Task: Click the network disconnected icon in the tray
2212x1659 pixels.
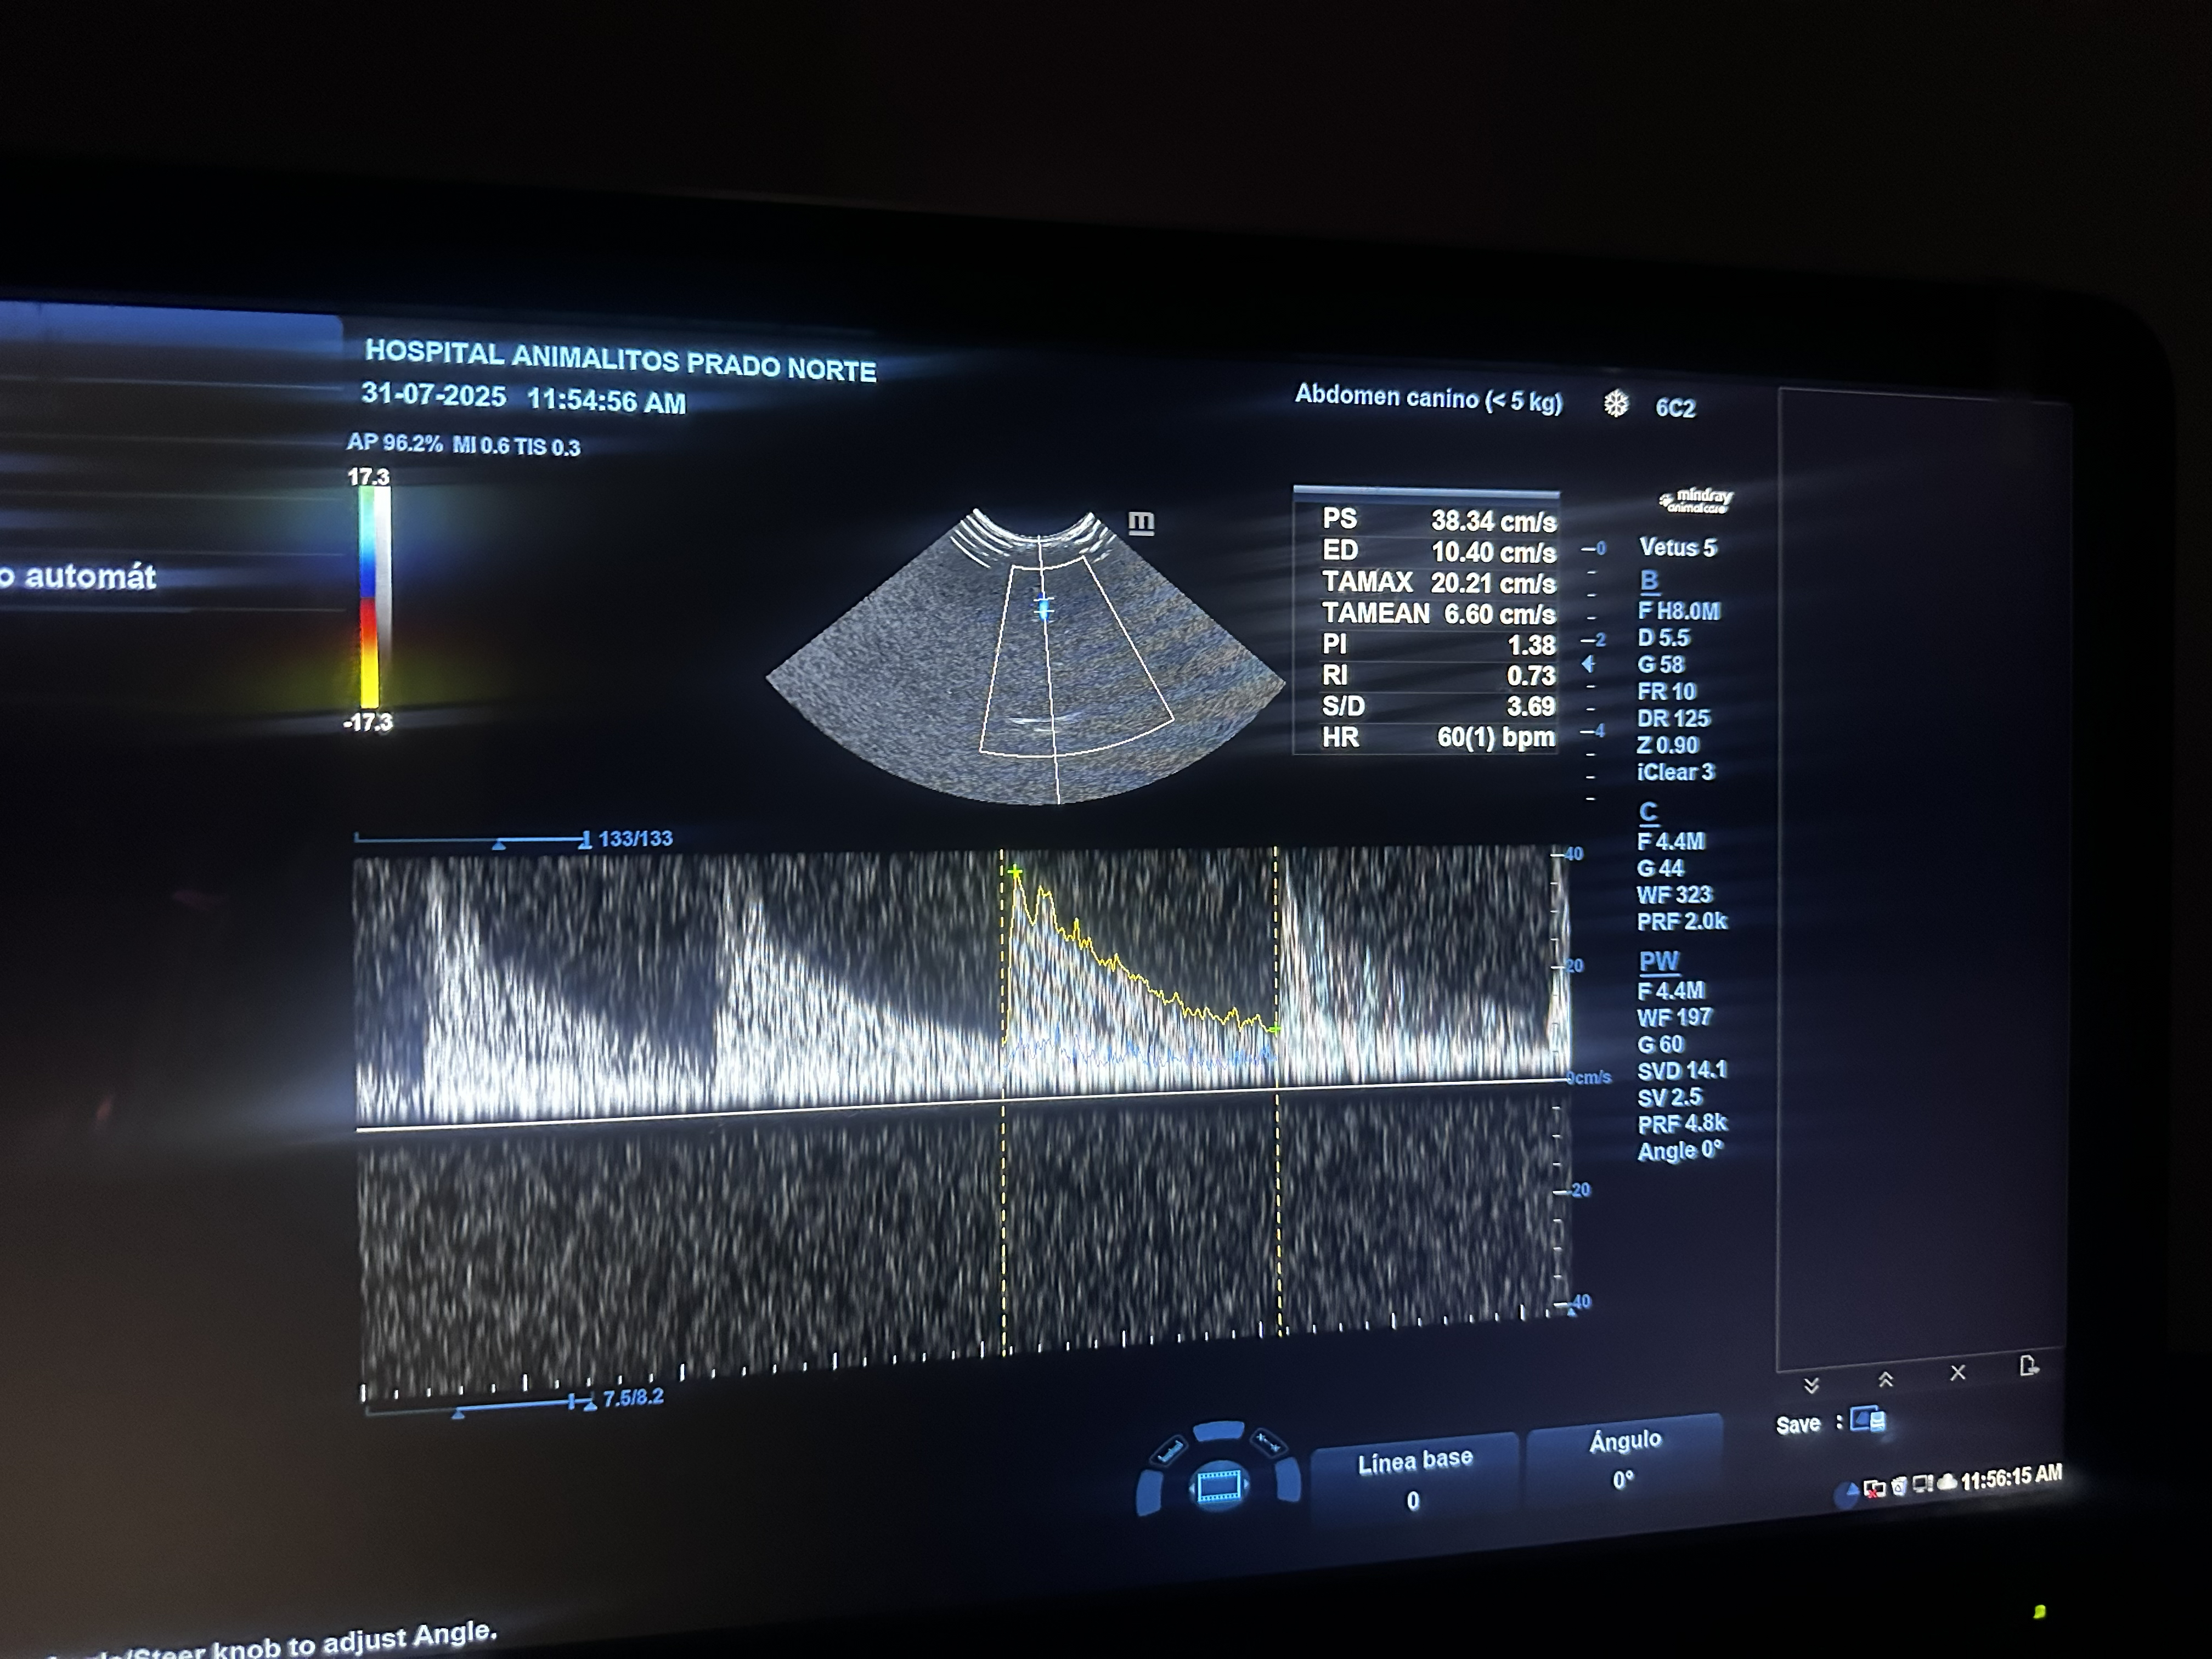Action: point(1874,1489)
